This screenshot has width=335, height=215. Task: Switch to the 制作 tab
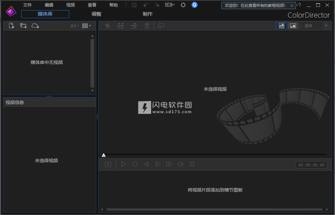click(x=148, y=14)
